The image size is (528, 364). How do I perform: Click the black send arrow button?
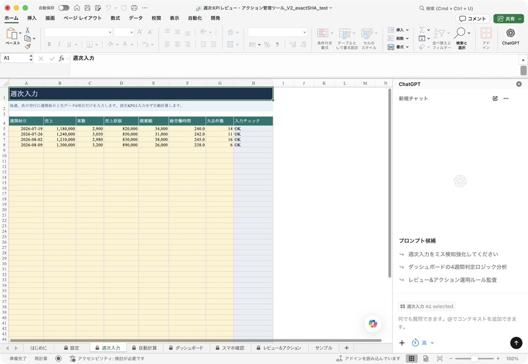[x=516, y=343]
